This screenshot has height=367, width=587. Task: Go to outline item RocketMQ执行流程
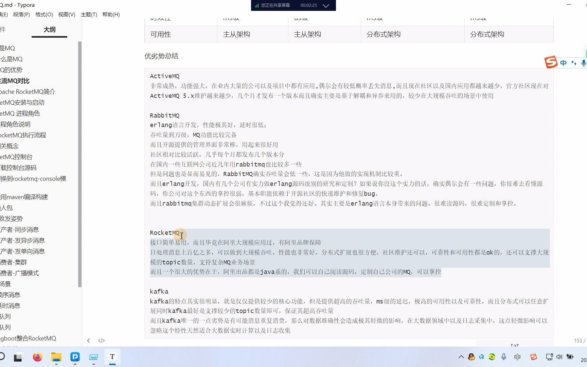[23, 135]
